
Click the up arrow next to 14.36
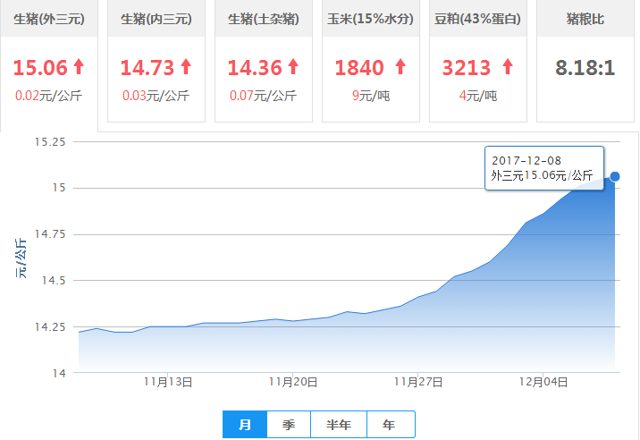(x=293, y=66)
